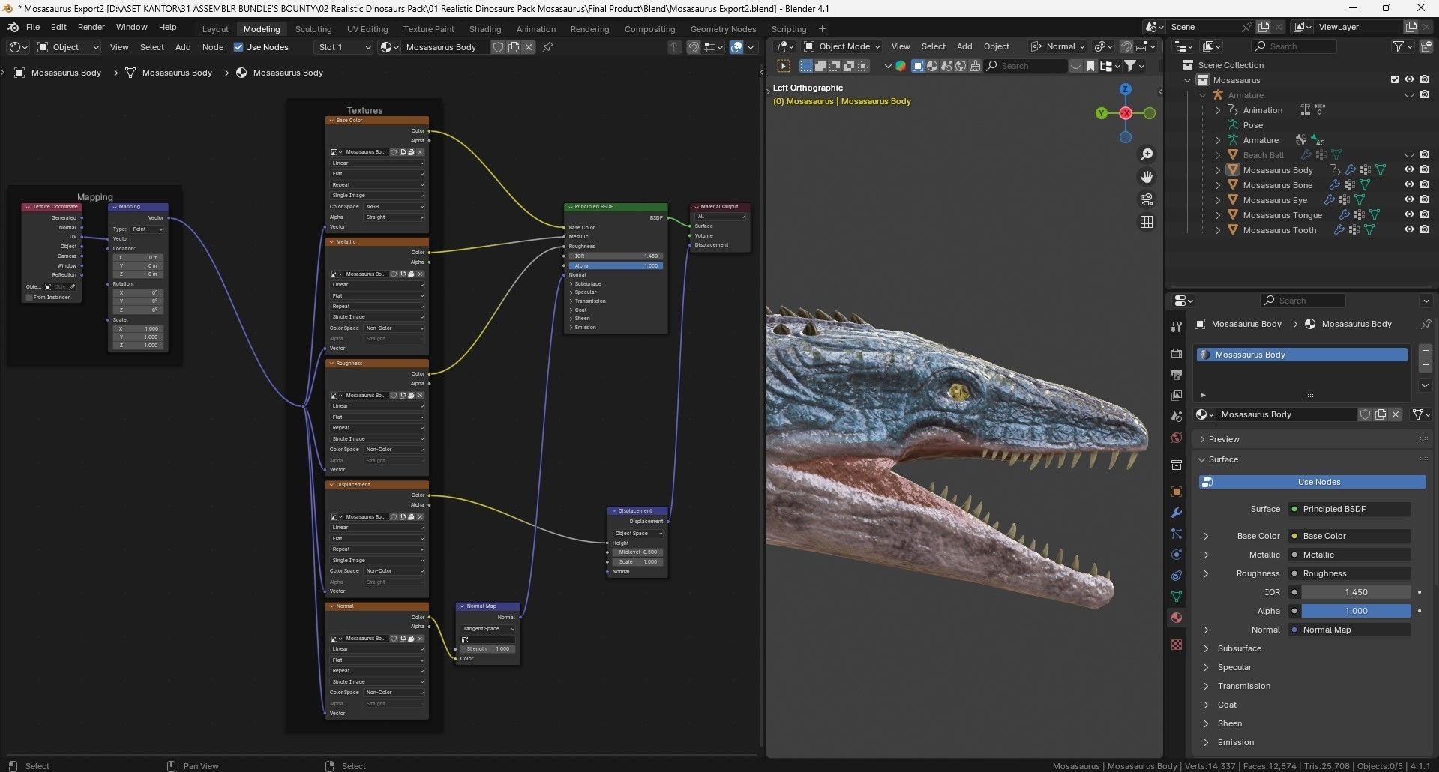Toggle From Instancer checkbox in Texture Coordinate
1439x772 pixels.
pyautogui.click(x=29, y=298)
